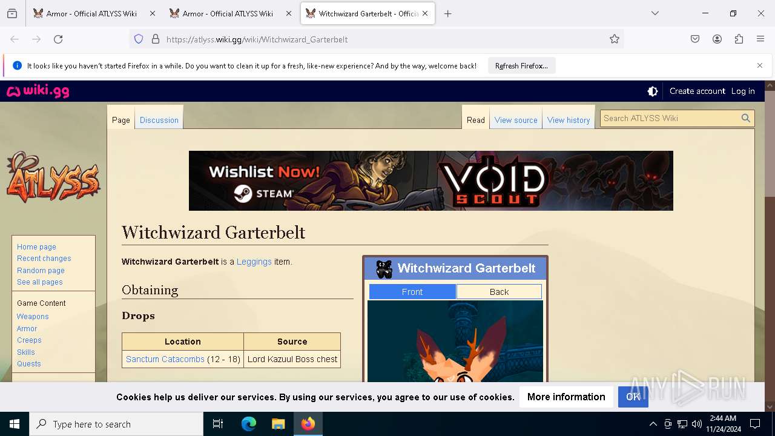Open the Extensions puzzle icon
The image size is (775, 436).
[739, 39]
